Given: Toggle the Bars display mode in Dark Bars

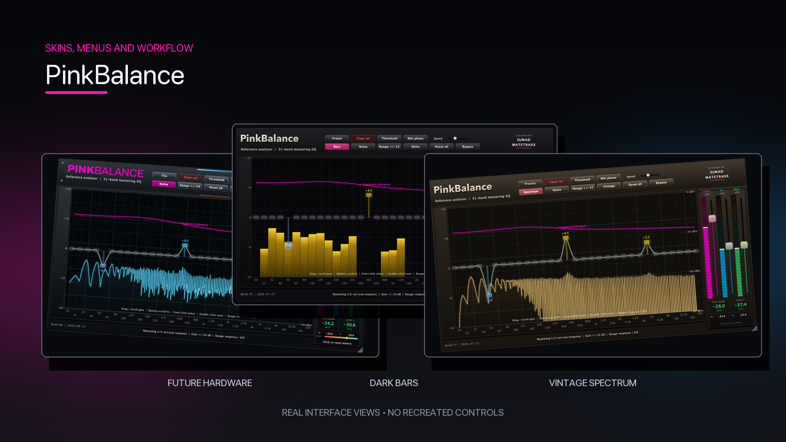Looking at the screenshot, I should pos(337,147).
